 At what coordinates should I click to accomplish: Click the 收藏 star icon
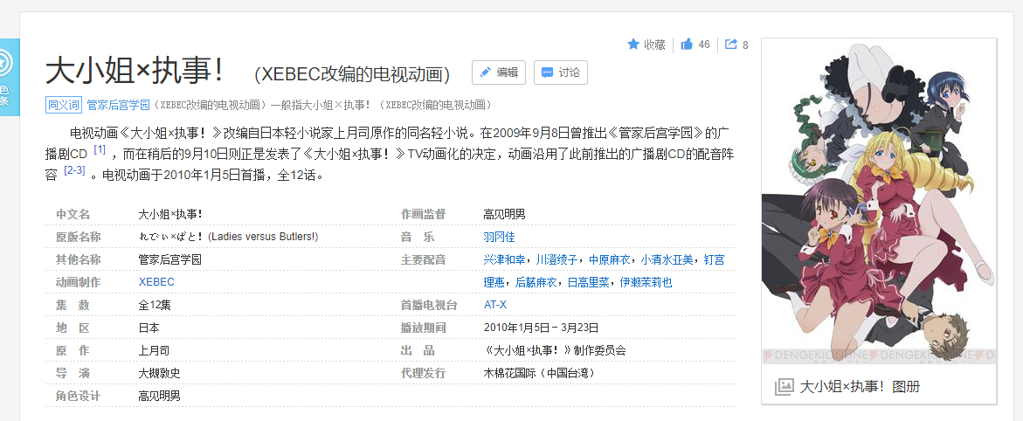[632, 45]
